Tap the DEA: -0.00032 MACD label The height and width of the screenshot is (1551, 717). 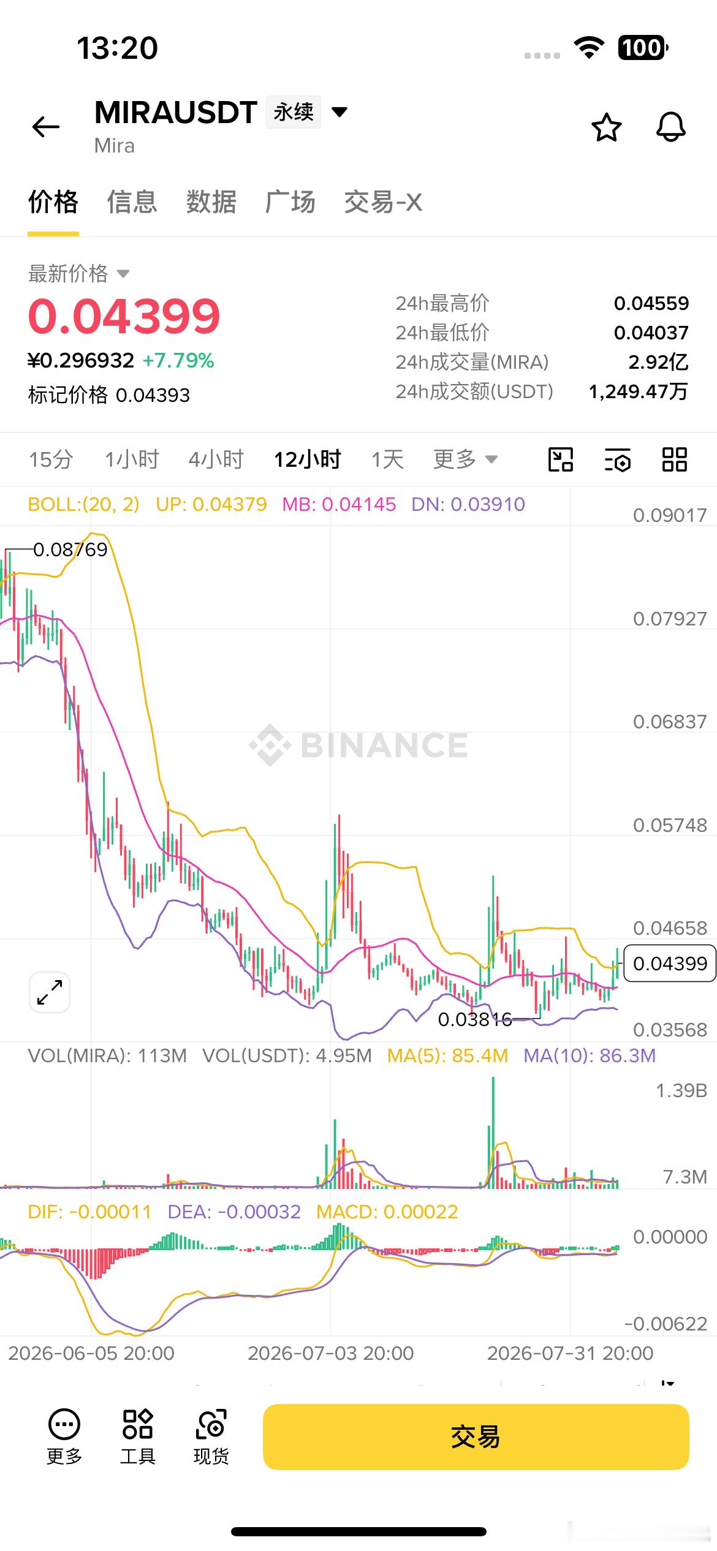click(234, 1212)
